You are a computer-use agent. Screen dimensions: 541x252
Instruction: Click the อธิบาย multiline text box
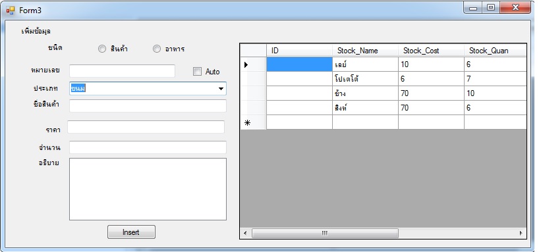(x=148, y=189)
